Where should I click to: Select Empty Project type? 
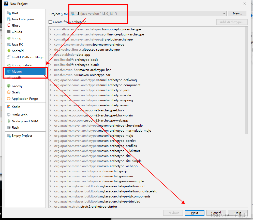click(25, 135)
